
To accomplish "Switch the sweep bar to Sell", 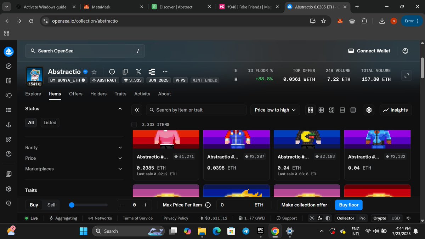I will coord(51,205).
